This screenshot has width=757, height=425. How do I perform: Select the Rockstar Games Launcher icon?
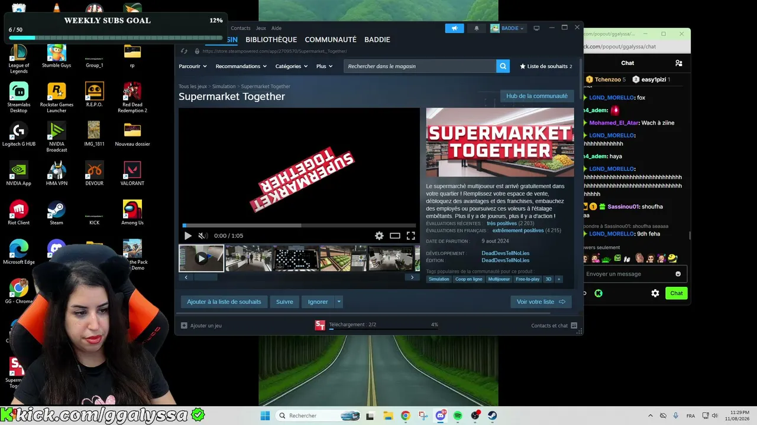tap(56, 98)
